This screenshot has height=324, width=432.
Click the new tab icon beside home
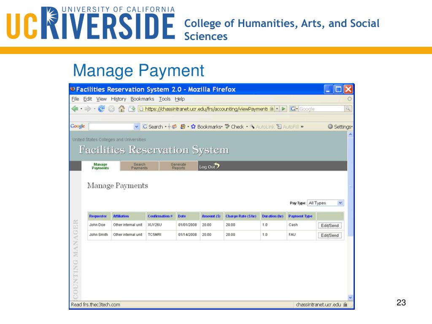coord(132,109)
